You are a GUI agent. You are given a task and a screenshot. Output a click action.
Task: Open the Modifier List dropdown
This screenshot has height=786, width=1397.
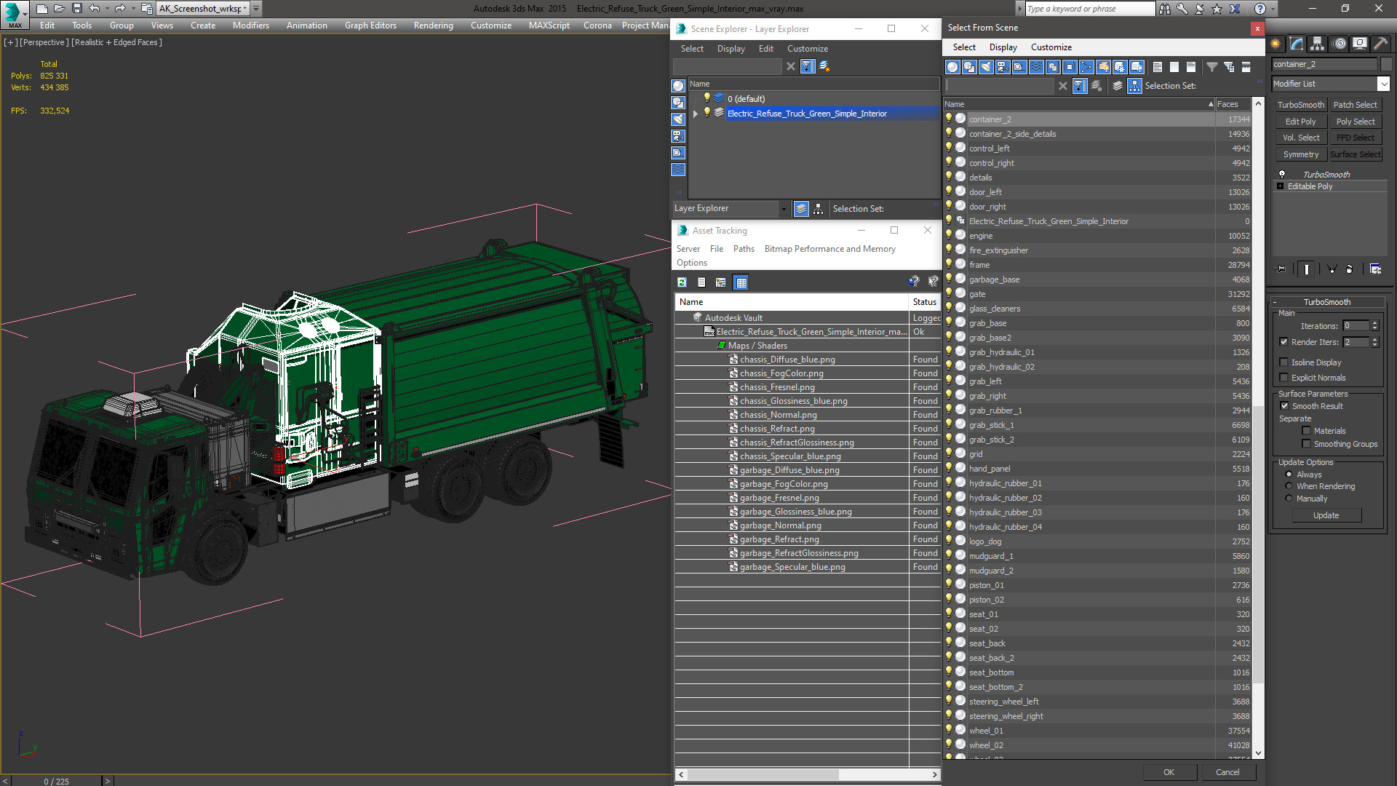[1384, 84]
